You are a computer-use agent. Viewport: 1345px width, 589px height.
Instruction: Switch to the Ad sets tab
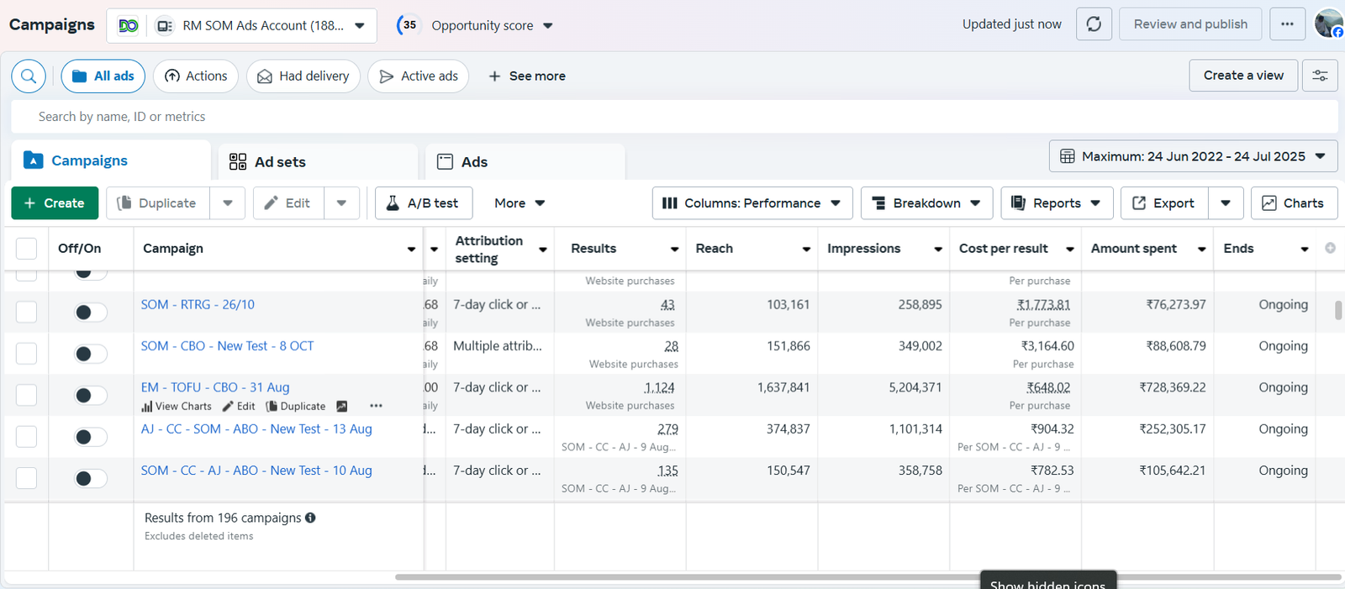(x=280, y=162)
